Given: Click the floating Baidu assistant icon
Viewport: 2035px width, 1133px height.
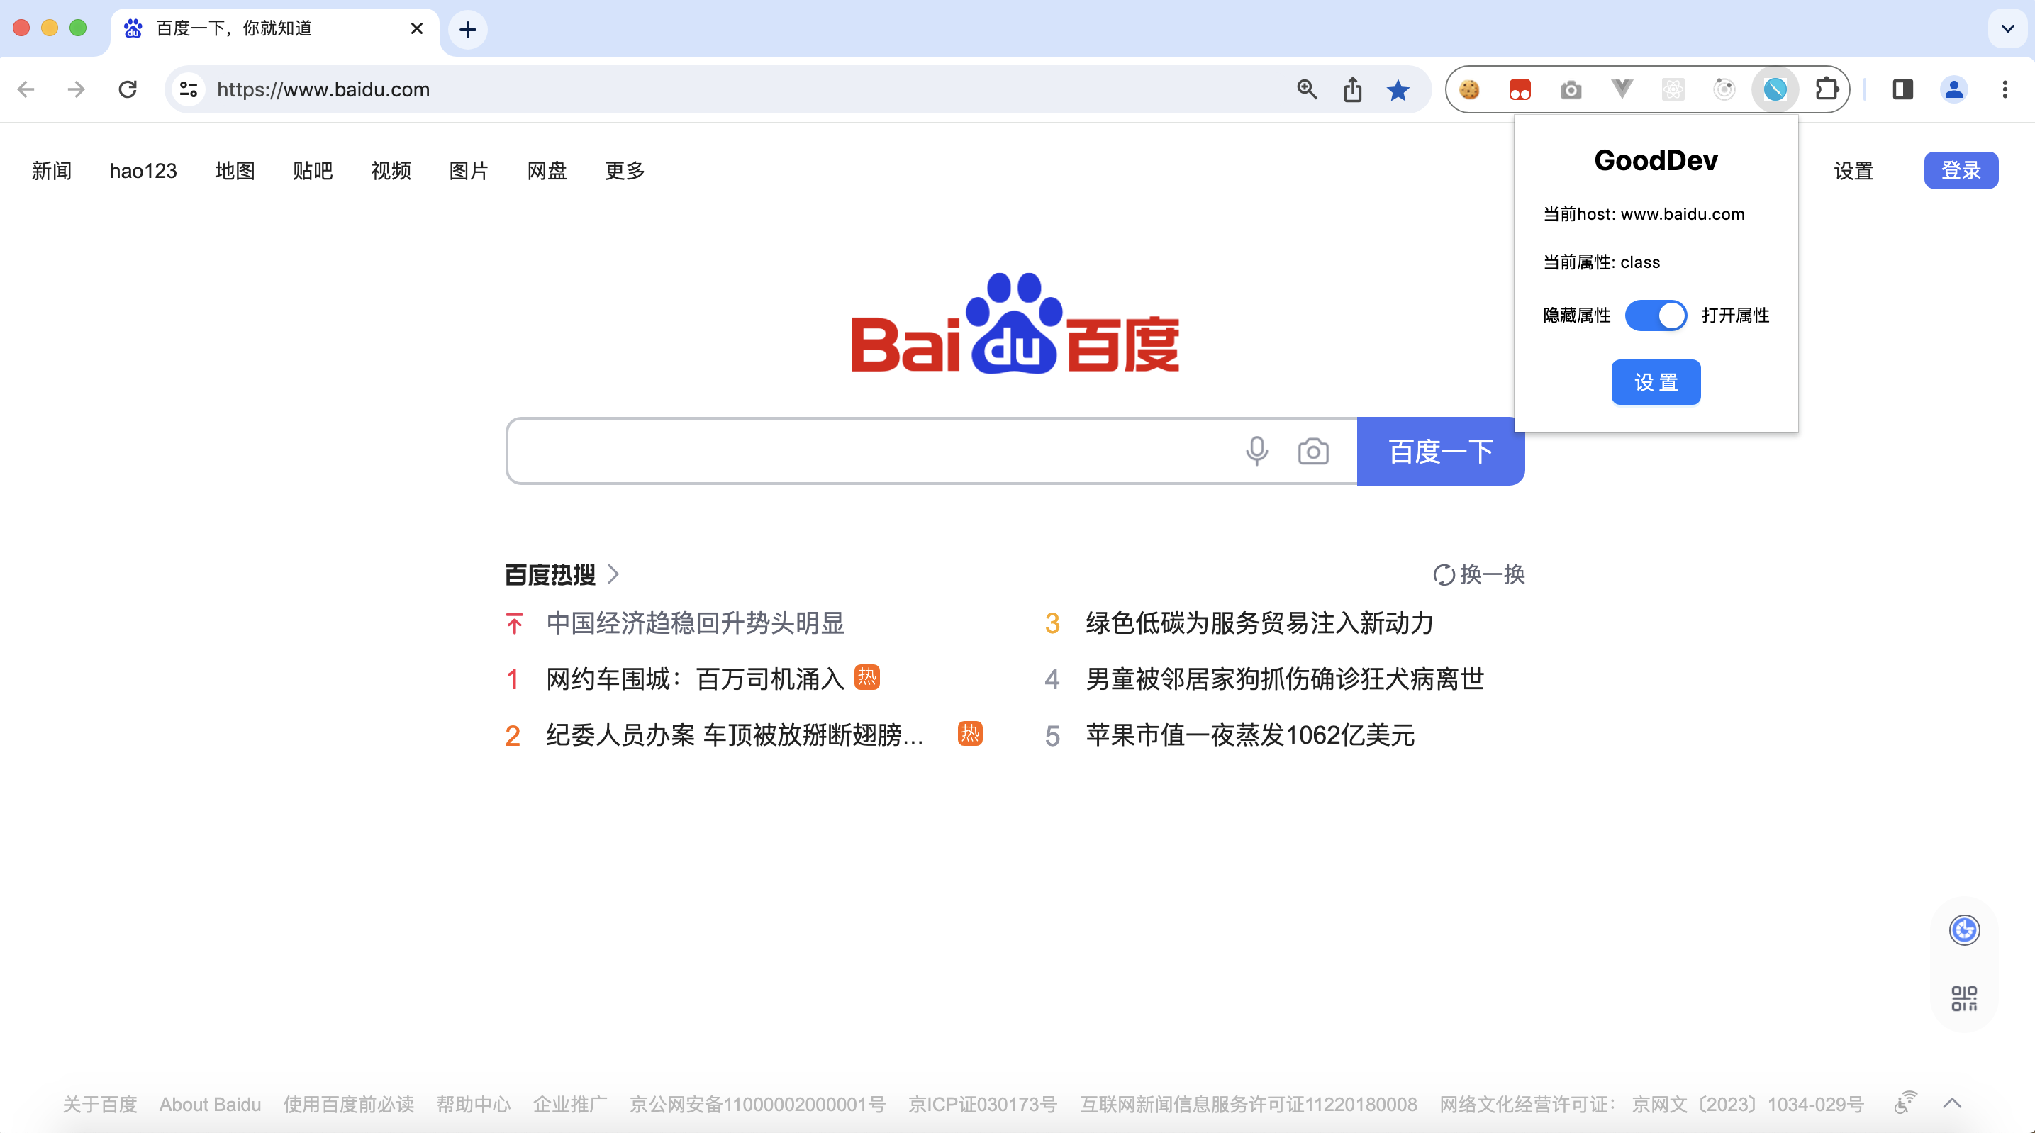Looking at the screenshot, I should 1964,930.
